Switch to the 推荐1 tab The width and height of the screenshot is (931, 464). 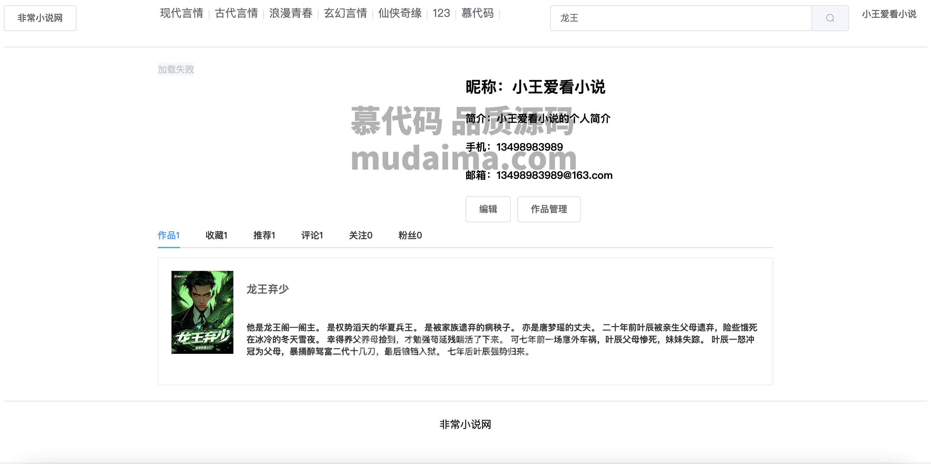coord(264,235)
